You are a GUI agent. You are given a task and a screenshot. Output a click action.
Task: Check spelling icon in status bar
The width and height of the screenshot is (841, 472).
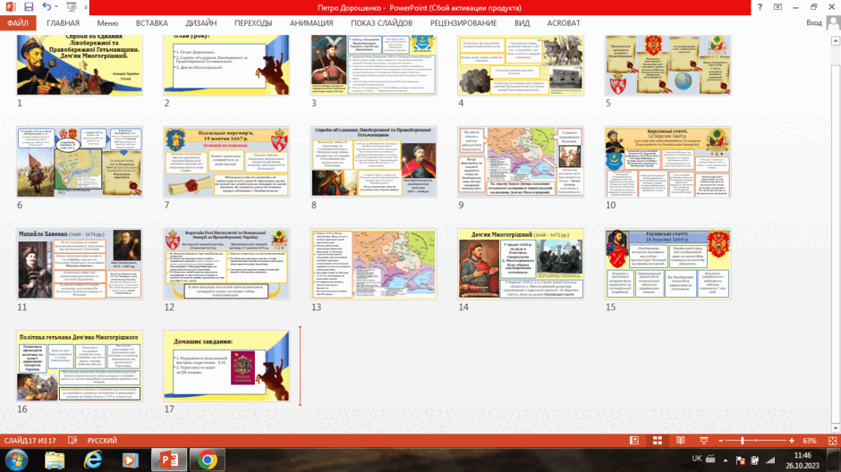72,441
